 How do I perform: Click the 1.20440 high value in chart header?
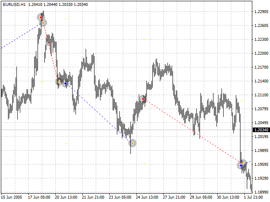tap(50, 5)
